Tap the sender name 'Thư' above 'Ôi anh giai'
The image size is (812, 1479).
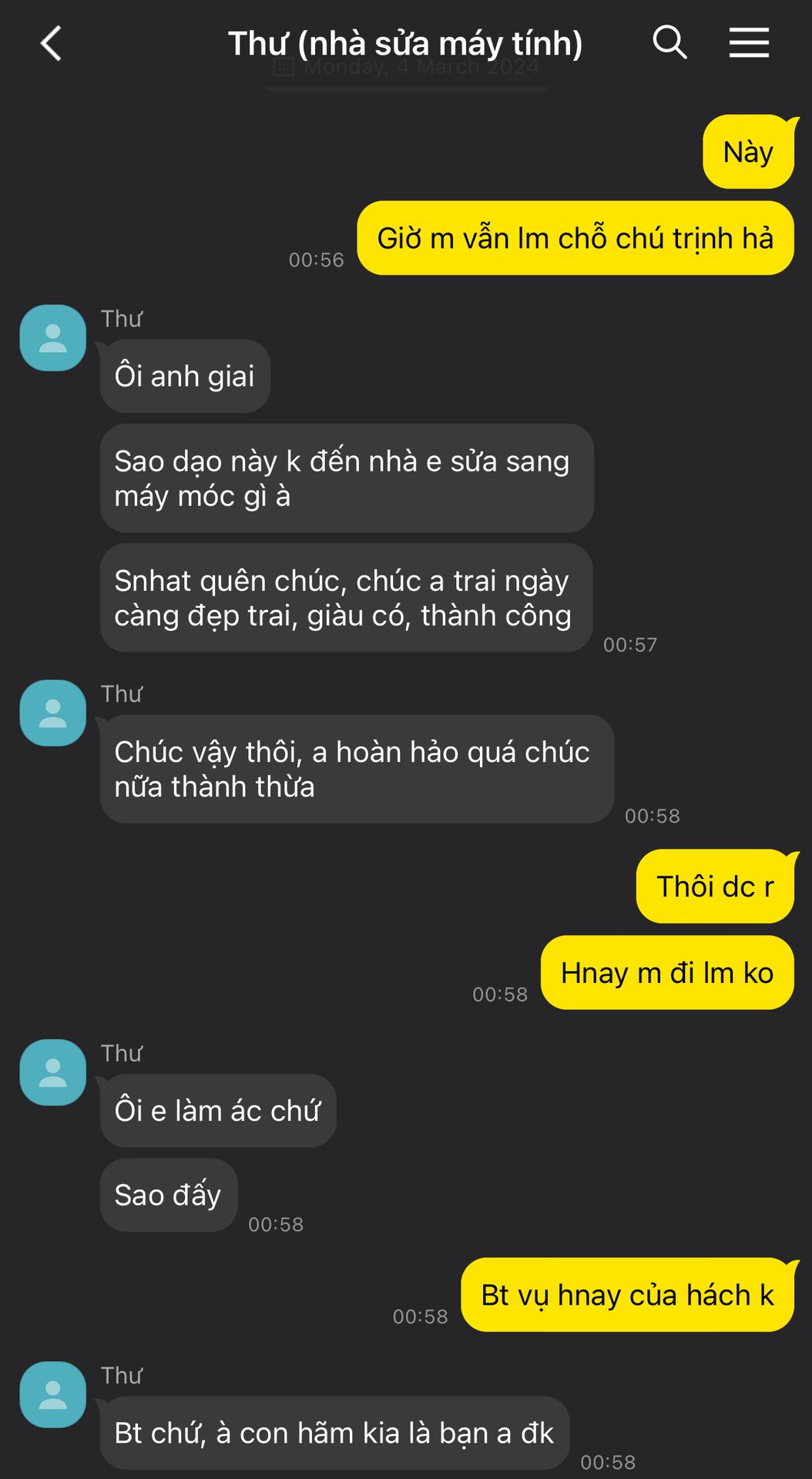click(x=122, y=318)
